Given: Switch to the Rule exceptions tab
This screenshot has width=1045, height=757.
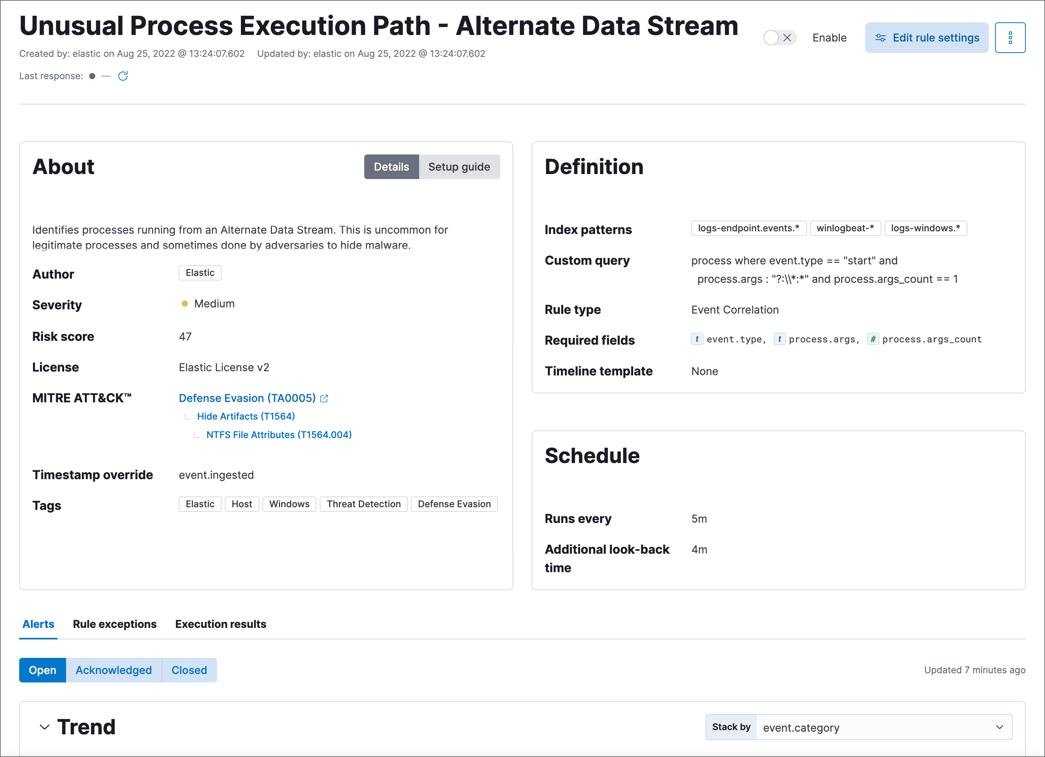Looking at the screenshot, I should 115,624.
